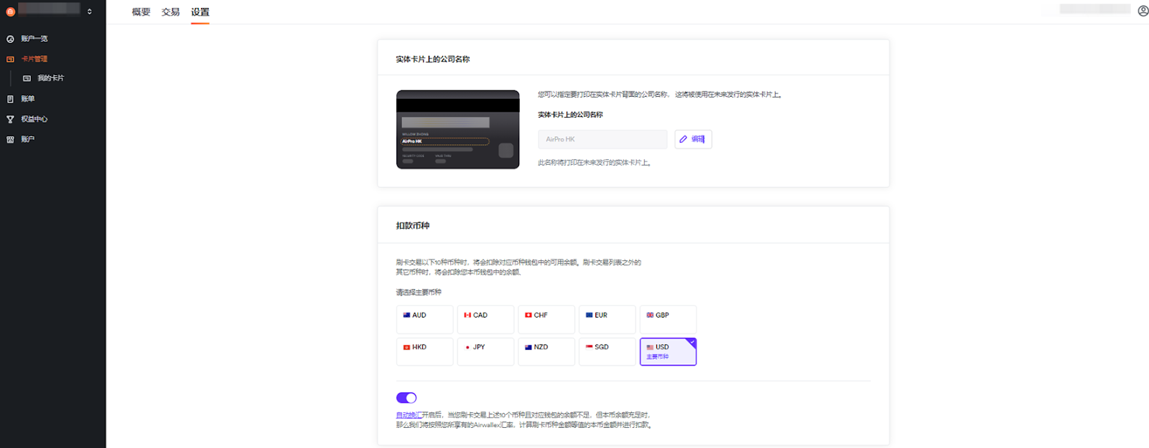Expand the account switcher arrows
Image resolution: width=1149 pixels, height=448 pixels.
[90, 11]
